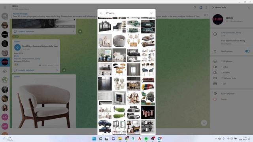
Task: Open the armchair photo in chat
Action: click(x=44, y=103)
